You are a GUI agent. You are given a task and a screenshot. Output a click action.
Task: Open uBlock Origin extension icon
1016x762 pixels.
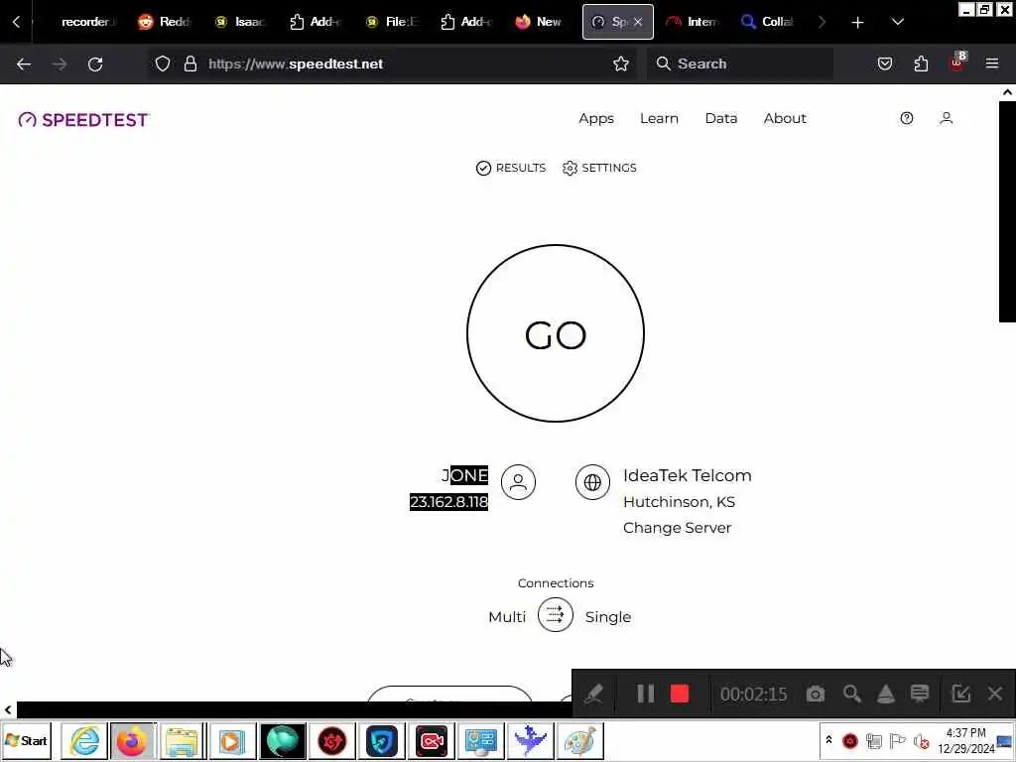[x=957, y=63]
